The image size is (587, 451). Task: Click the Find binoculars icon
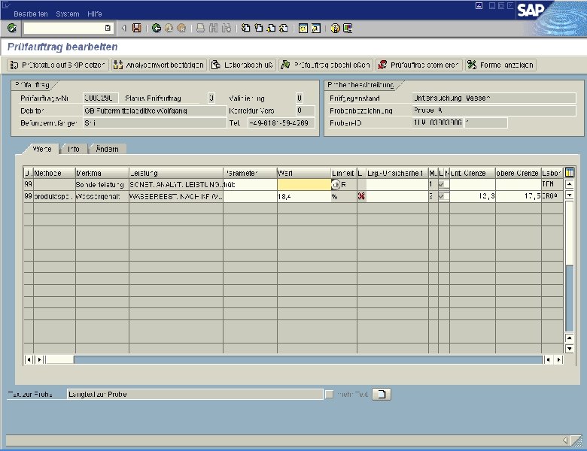pos(214,28)
